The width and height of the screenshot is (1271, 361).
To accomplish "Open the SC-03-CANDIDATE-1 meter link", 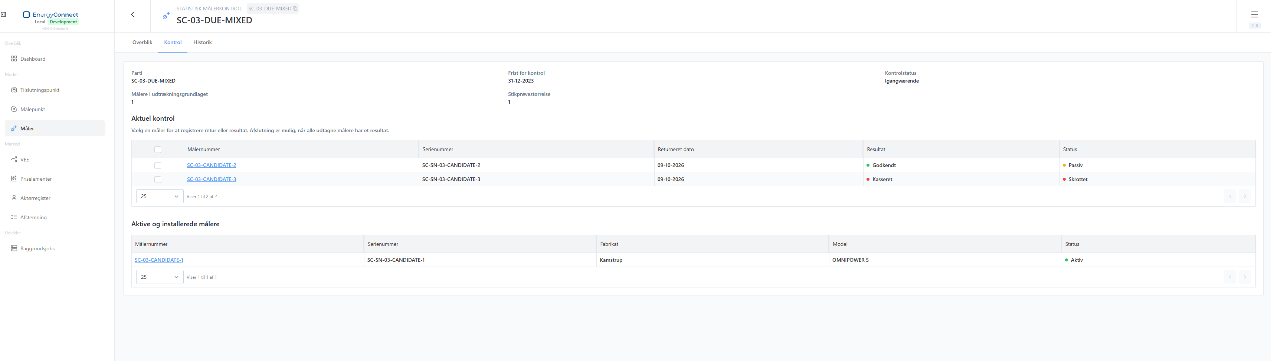I will tap(159, 260).
